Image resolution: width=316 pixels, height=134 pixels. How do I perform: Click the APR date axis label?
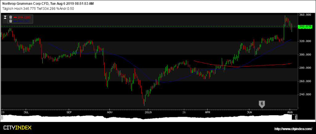[207, 112]
